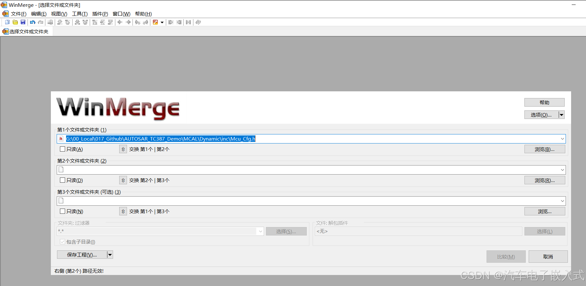The height and width of the screenshot is (286, 586).
Task: Open dropdown arrow beside 保存工程(V)... button
Action: [110, 255]
